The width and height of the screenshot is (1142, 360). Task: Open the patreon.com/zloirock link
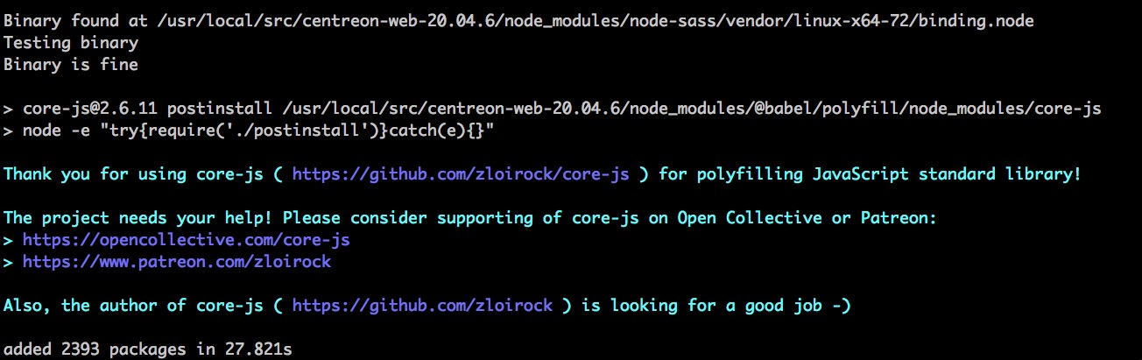pos(176,261)
